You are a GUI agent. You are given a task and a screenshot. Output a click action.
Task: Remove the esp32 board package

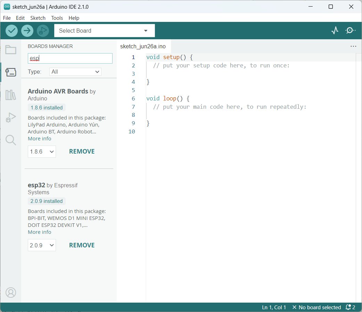pyautogui.click(x=82, y=245)
